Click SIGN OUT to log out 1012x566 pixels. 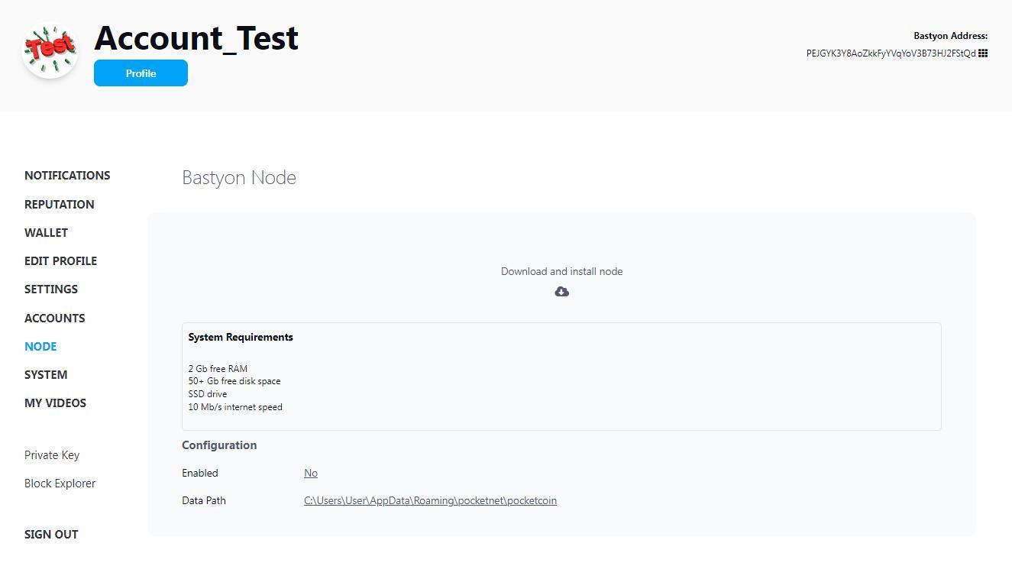tap(50, 534)
